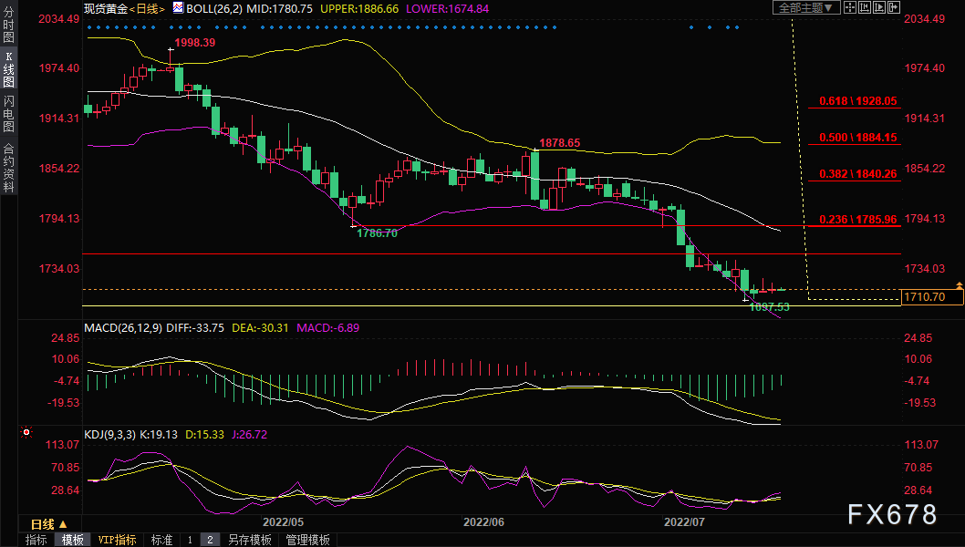Select template number 1

[x=190, y=540]
